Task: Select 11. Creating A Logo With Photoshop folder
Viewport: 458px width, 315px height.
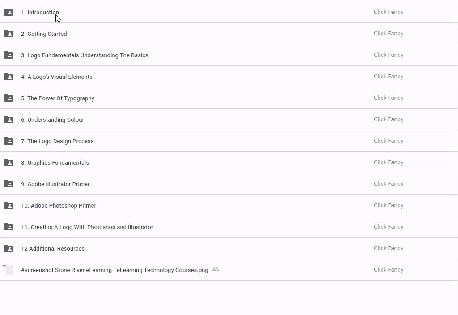Action: tap(87, 227)
